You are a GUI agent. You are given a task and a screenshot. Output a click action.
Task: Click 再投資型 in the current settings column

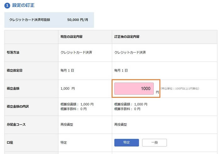[x=67, y=125]
